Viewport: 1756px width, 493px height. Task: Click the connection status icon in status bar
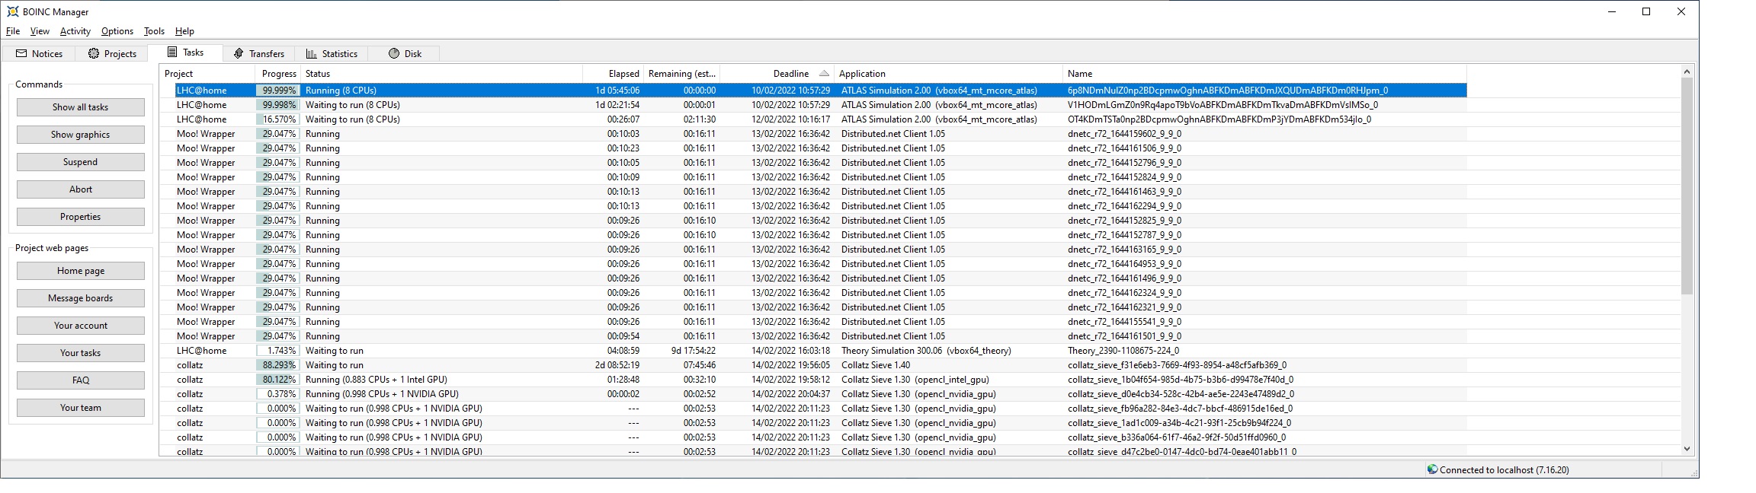(1432, 469)
